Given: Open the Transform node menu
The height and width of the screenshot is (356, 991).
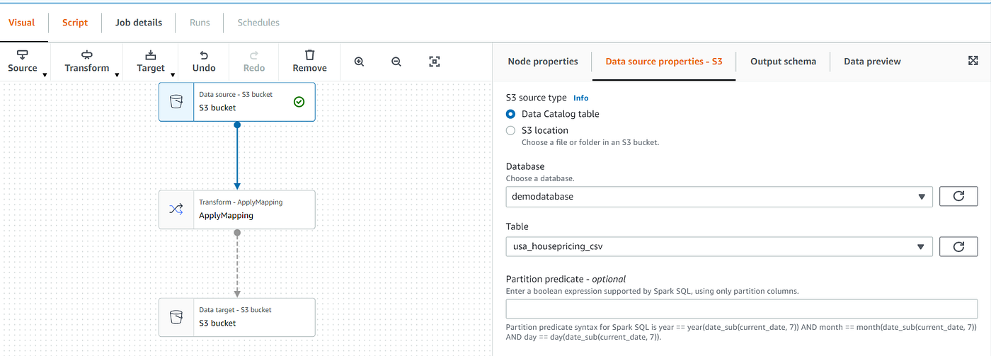Looking at the screenshot, I should click(87, 61).
